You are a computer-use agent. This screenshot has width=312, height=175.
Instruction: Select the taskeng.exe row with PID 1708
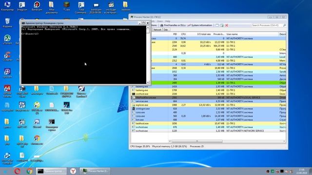coord(209,90)
